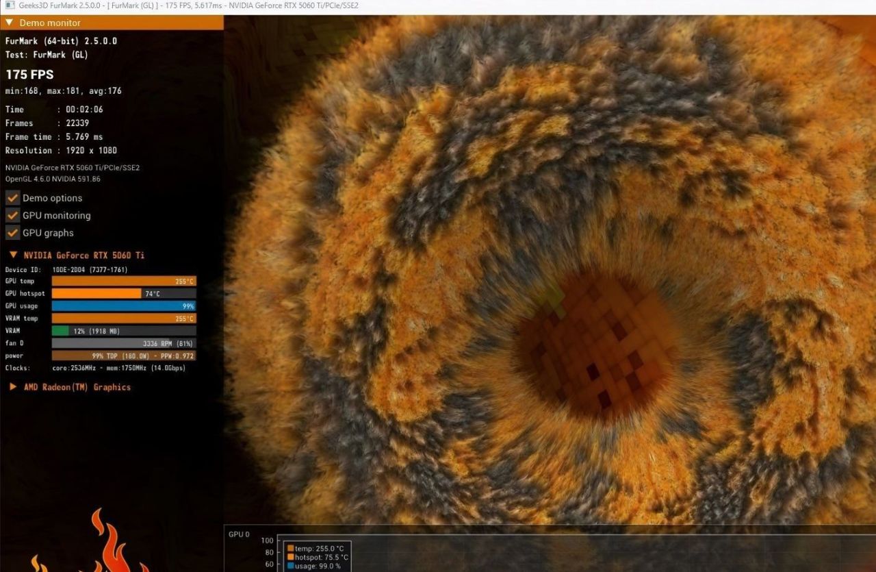Click the Clocks core and mem readout
The image size is (876, 572).
coord(119,368)
